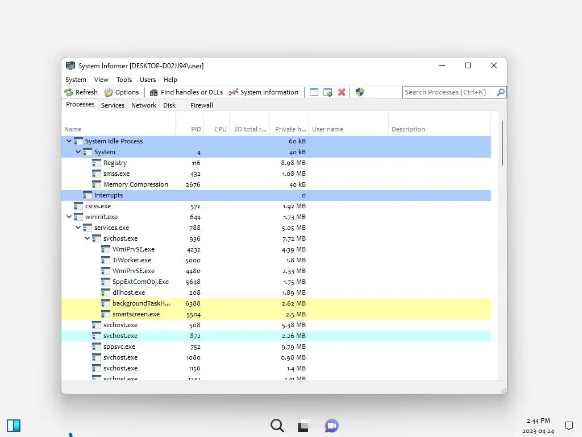Screen dimensions: 582x437
Task: Click the widgets icon on taskbar
Action: [x=14, y=426]
